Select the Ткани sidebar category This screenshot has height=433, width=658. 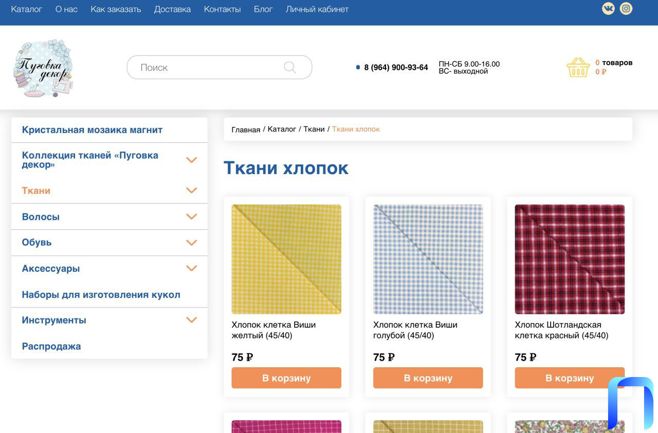click(36, 191)
